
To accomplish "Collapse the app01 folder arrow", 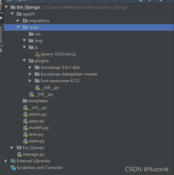I will (x=12, y=14).
